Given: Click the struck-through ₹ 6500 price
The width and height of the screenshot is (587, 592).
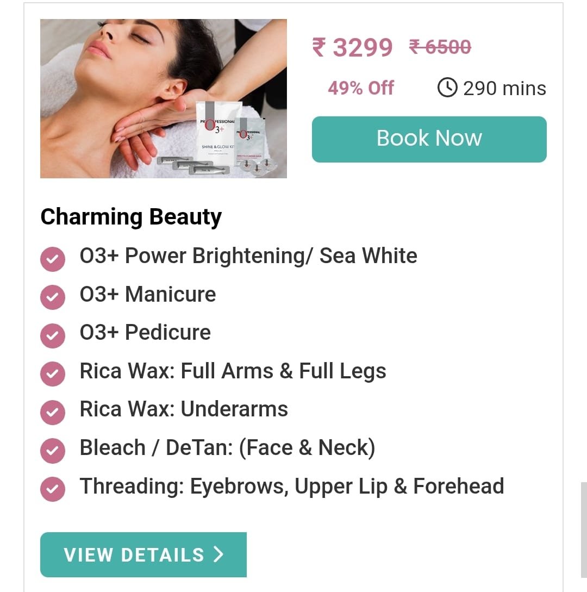Looking at the screenshot, I should point(440,47).
